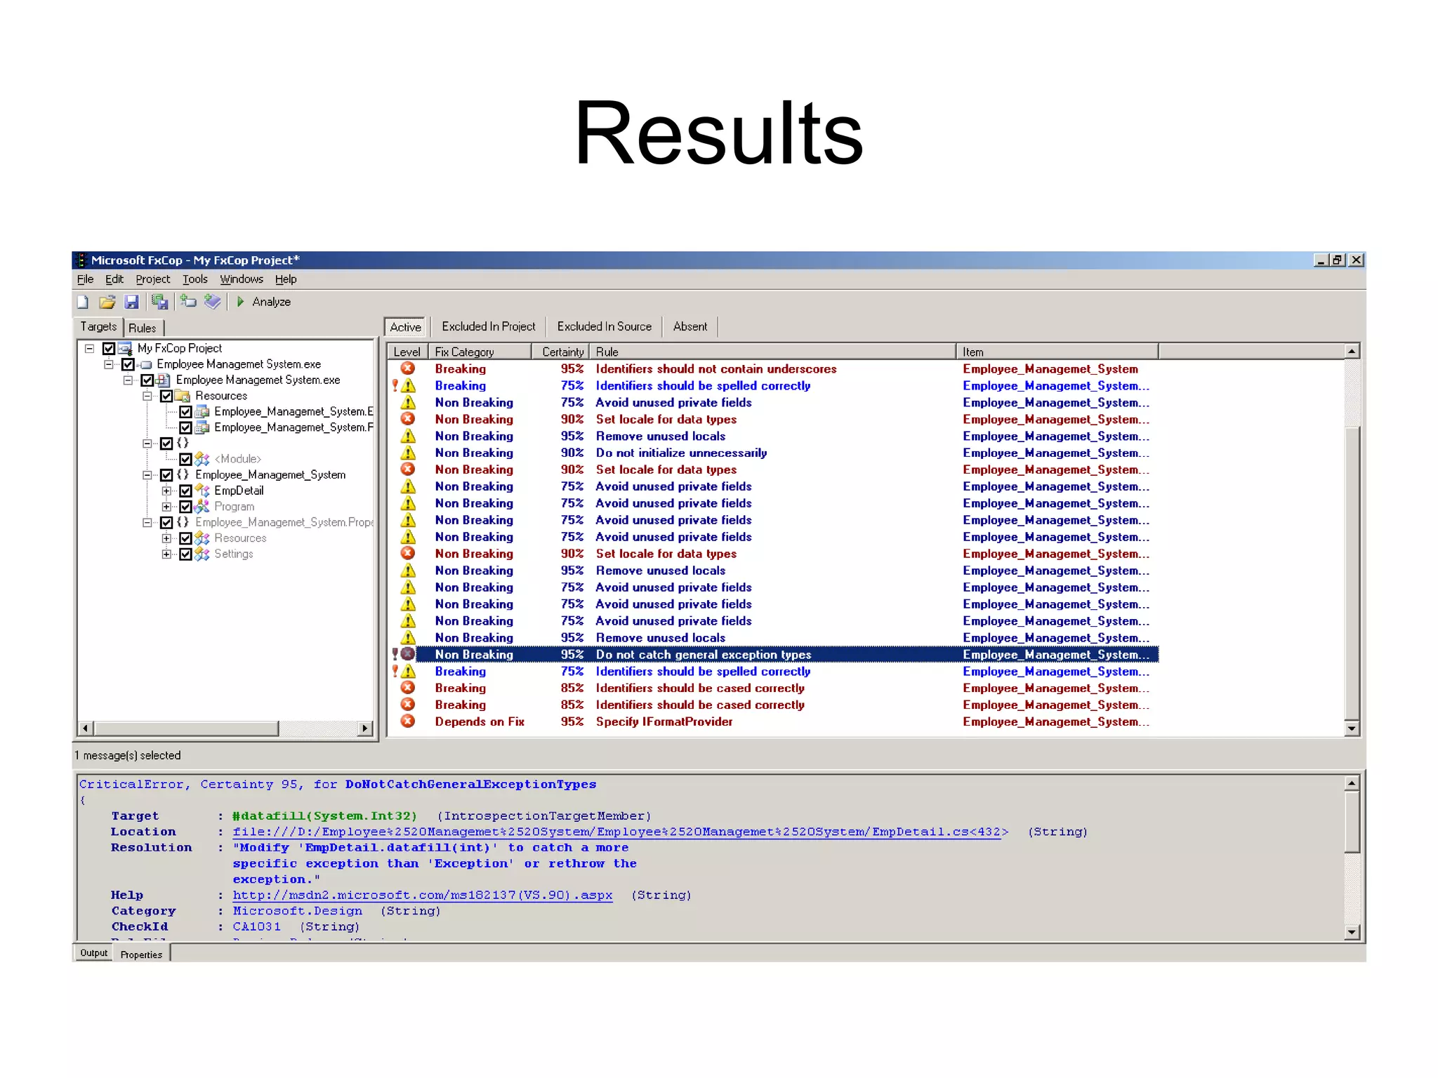This screenshot has width=1438, height=1078.
Task: Open the Project menu
Action: 152,279
